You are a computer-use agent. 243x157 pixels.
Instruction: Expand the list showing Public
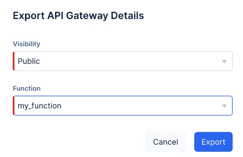pos(123,61)
